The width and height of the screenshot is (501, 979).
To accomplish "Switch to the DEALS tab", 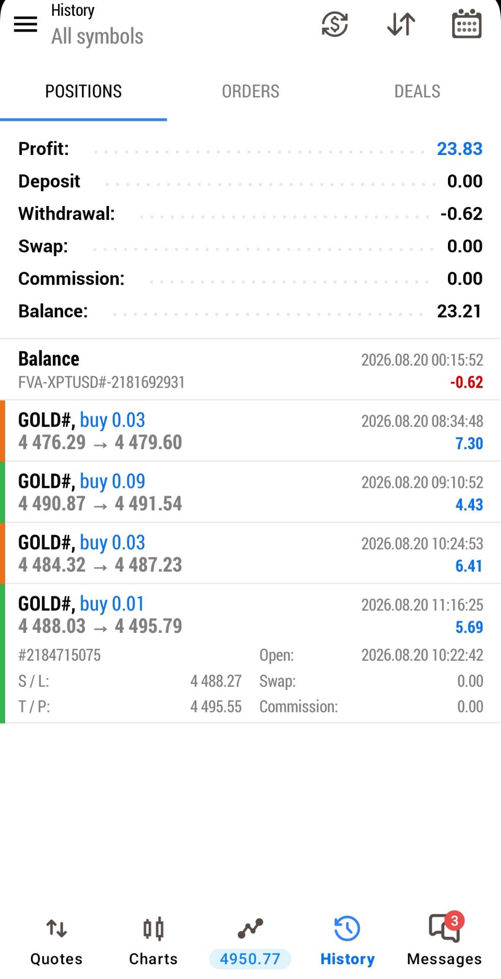I will pos(417,92).
